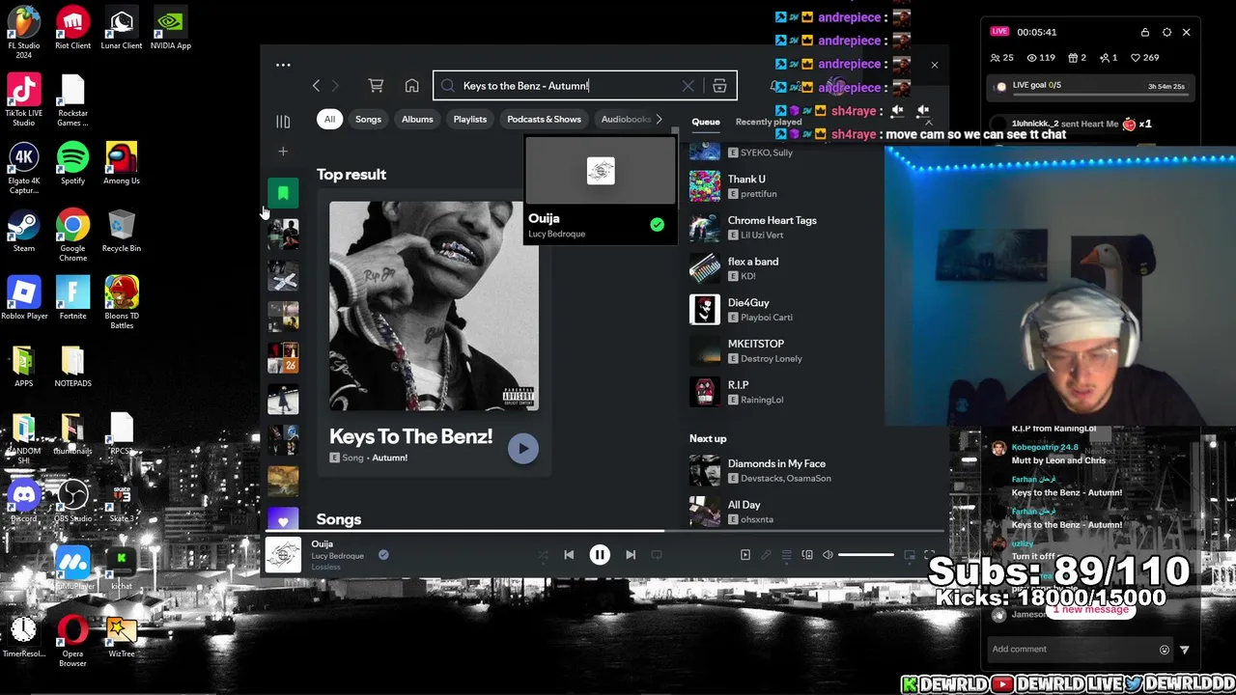Open the Autumn! artist link

tap(389, 458)
